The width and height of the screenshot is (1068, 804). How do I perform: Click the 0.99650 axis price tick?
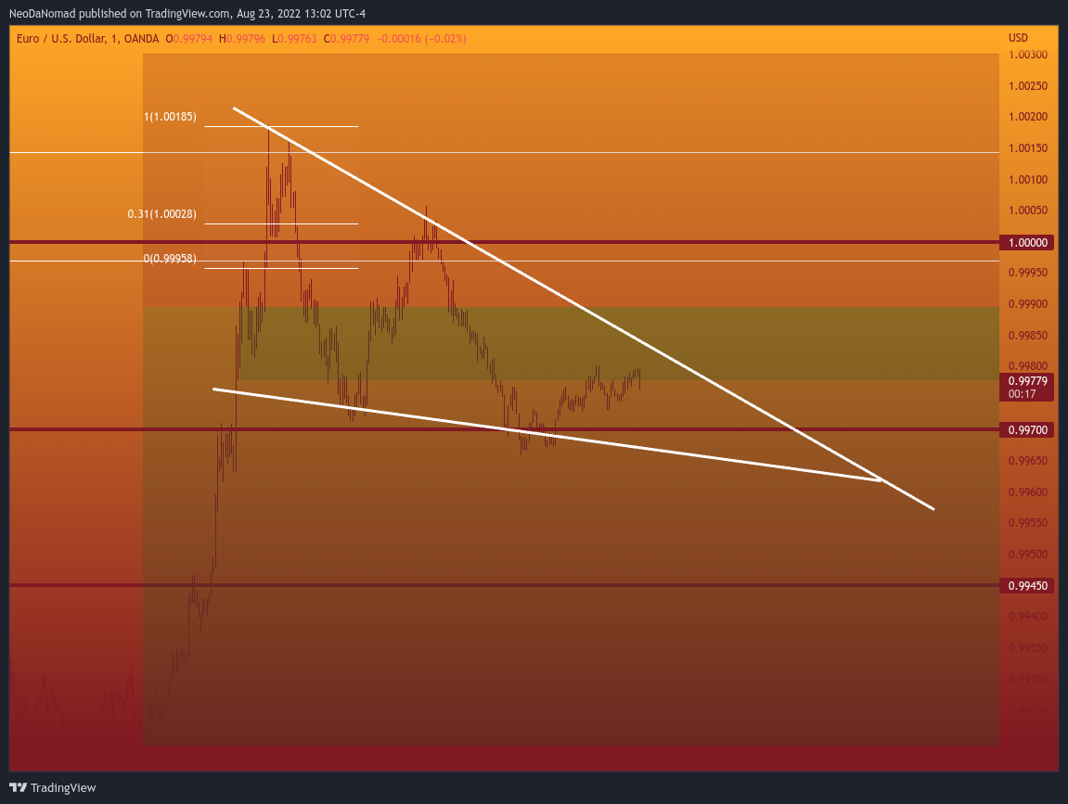click(1028, 460)
